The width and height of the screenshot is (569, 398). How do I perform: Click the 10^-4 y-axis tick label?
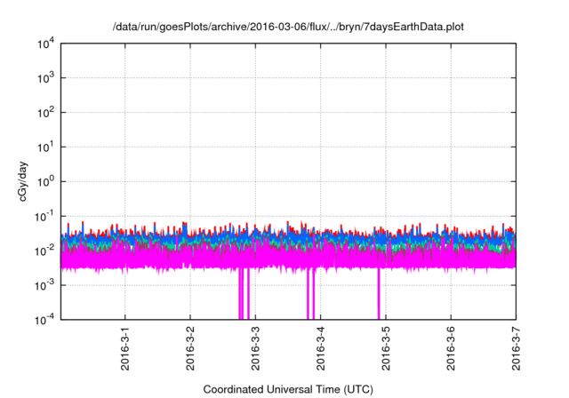coord(45,320)
